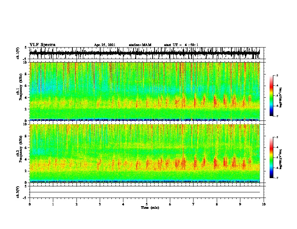Click the "-3" label on ch.2 color scale

point(277,137)
